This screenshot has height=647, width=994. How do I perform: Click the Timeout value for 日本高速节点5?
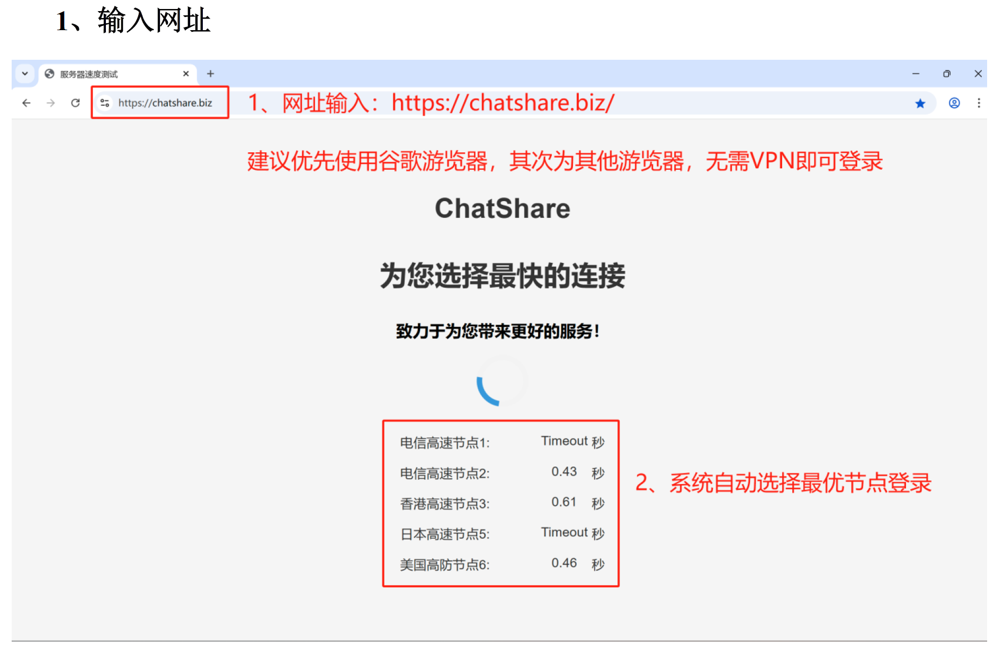coord(563,533)
